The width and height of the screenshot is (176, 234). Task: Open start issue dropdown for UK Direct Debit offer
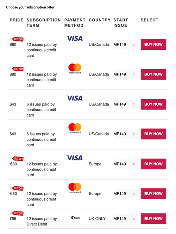pos(126,219)
